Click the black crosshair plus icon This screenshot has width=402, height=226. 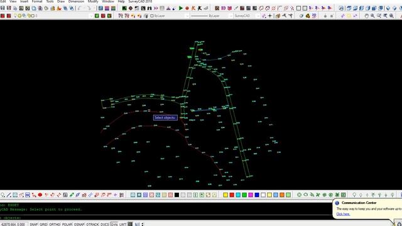[x=270, y=16]
